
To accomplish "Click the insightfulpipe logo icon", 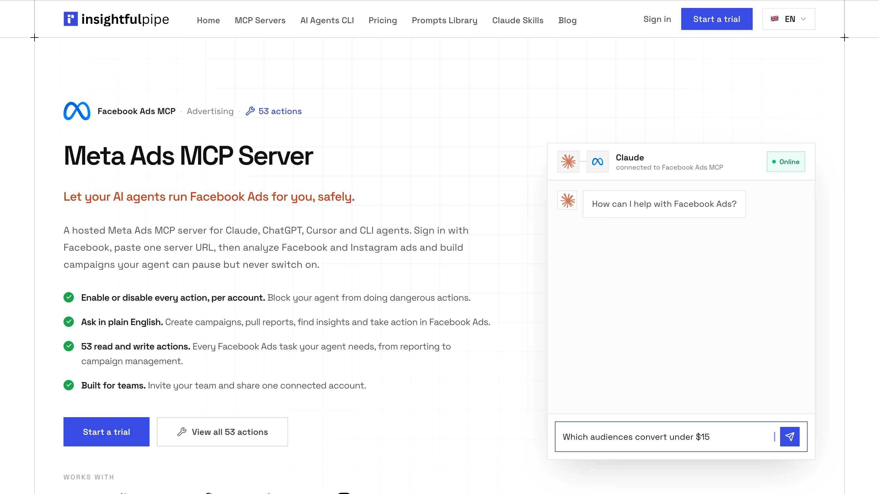I will tap(71, 19).
